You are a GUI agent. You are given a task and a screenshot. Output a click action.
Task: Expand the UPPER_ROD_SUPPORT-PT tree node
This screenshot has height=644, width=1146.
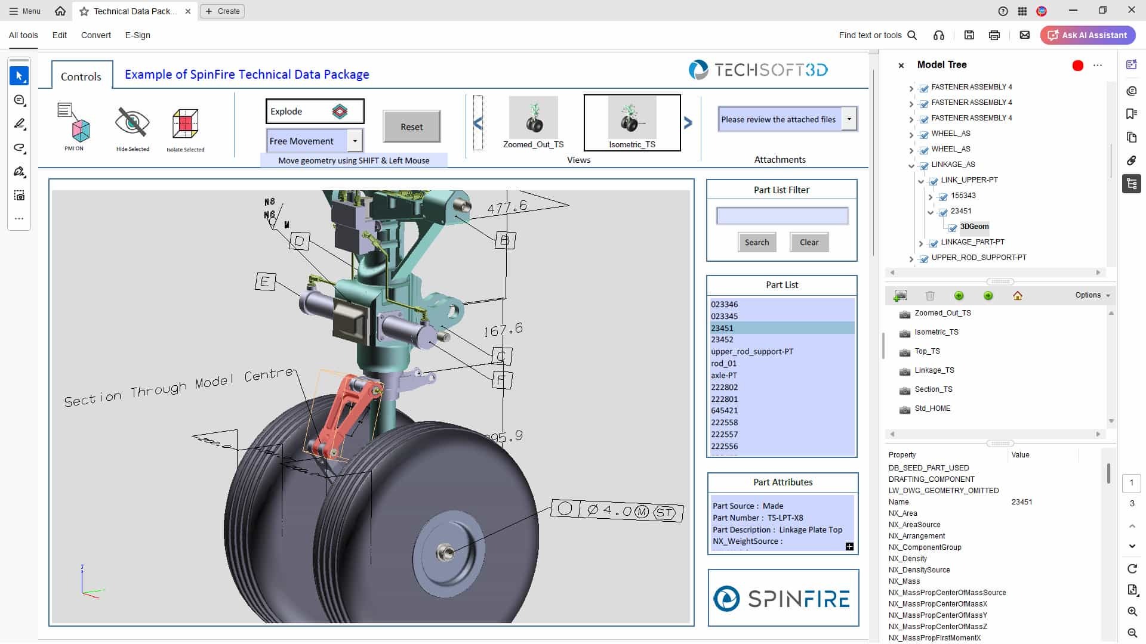click(x=911, y=259)
